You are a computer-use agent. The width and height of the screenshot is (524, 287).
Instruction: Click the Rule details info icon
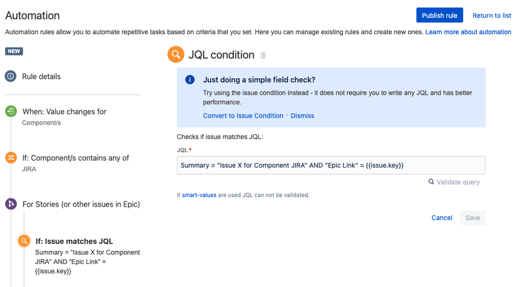coord(10,77)
